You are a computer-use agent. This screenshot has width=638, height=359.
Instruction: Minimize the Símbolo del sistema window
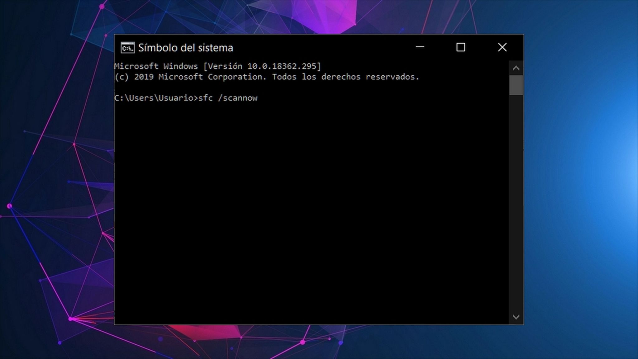pos(420,47)
